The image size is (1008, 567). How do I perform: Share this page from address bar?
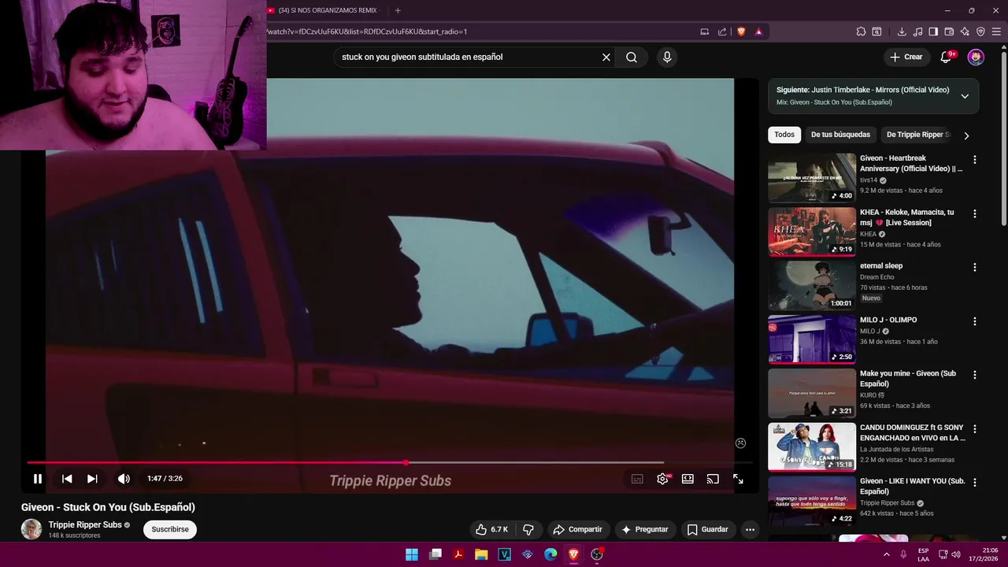point(722,31)
